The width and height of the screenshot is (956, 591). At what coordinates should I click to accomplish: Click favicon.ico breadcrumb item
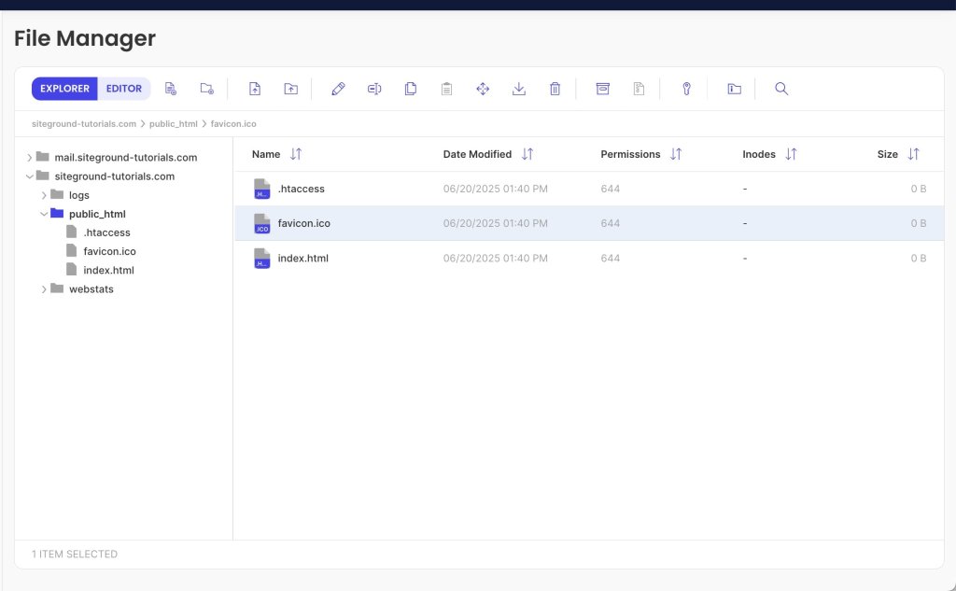pos(233,124)
